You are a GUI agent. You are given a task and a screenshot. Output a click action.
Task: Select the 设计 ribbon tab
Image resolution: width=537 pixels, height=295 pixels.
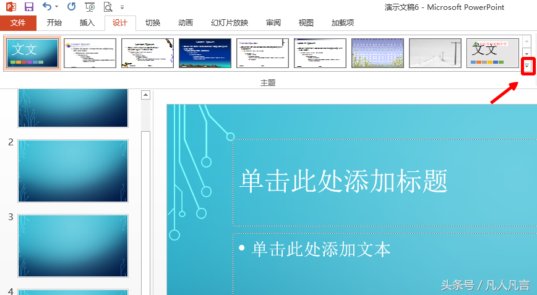120,23
